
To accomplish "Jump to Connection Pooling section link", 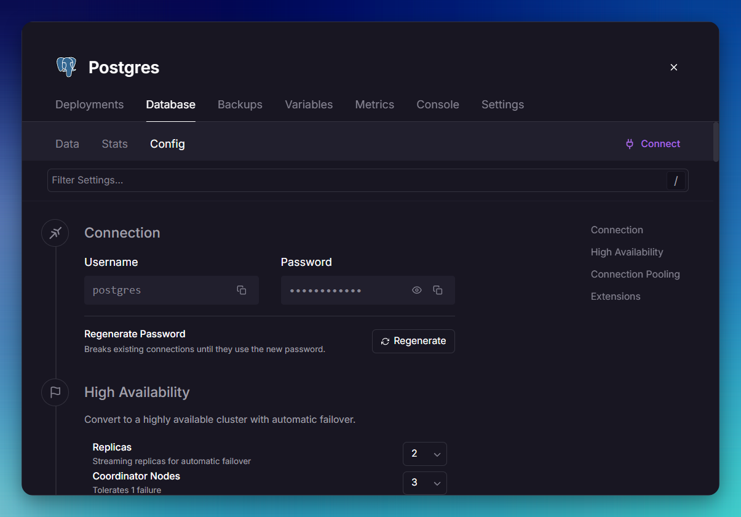I will 635,274.
